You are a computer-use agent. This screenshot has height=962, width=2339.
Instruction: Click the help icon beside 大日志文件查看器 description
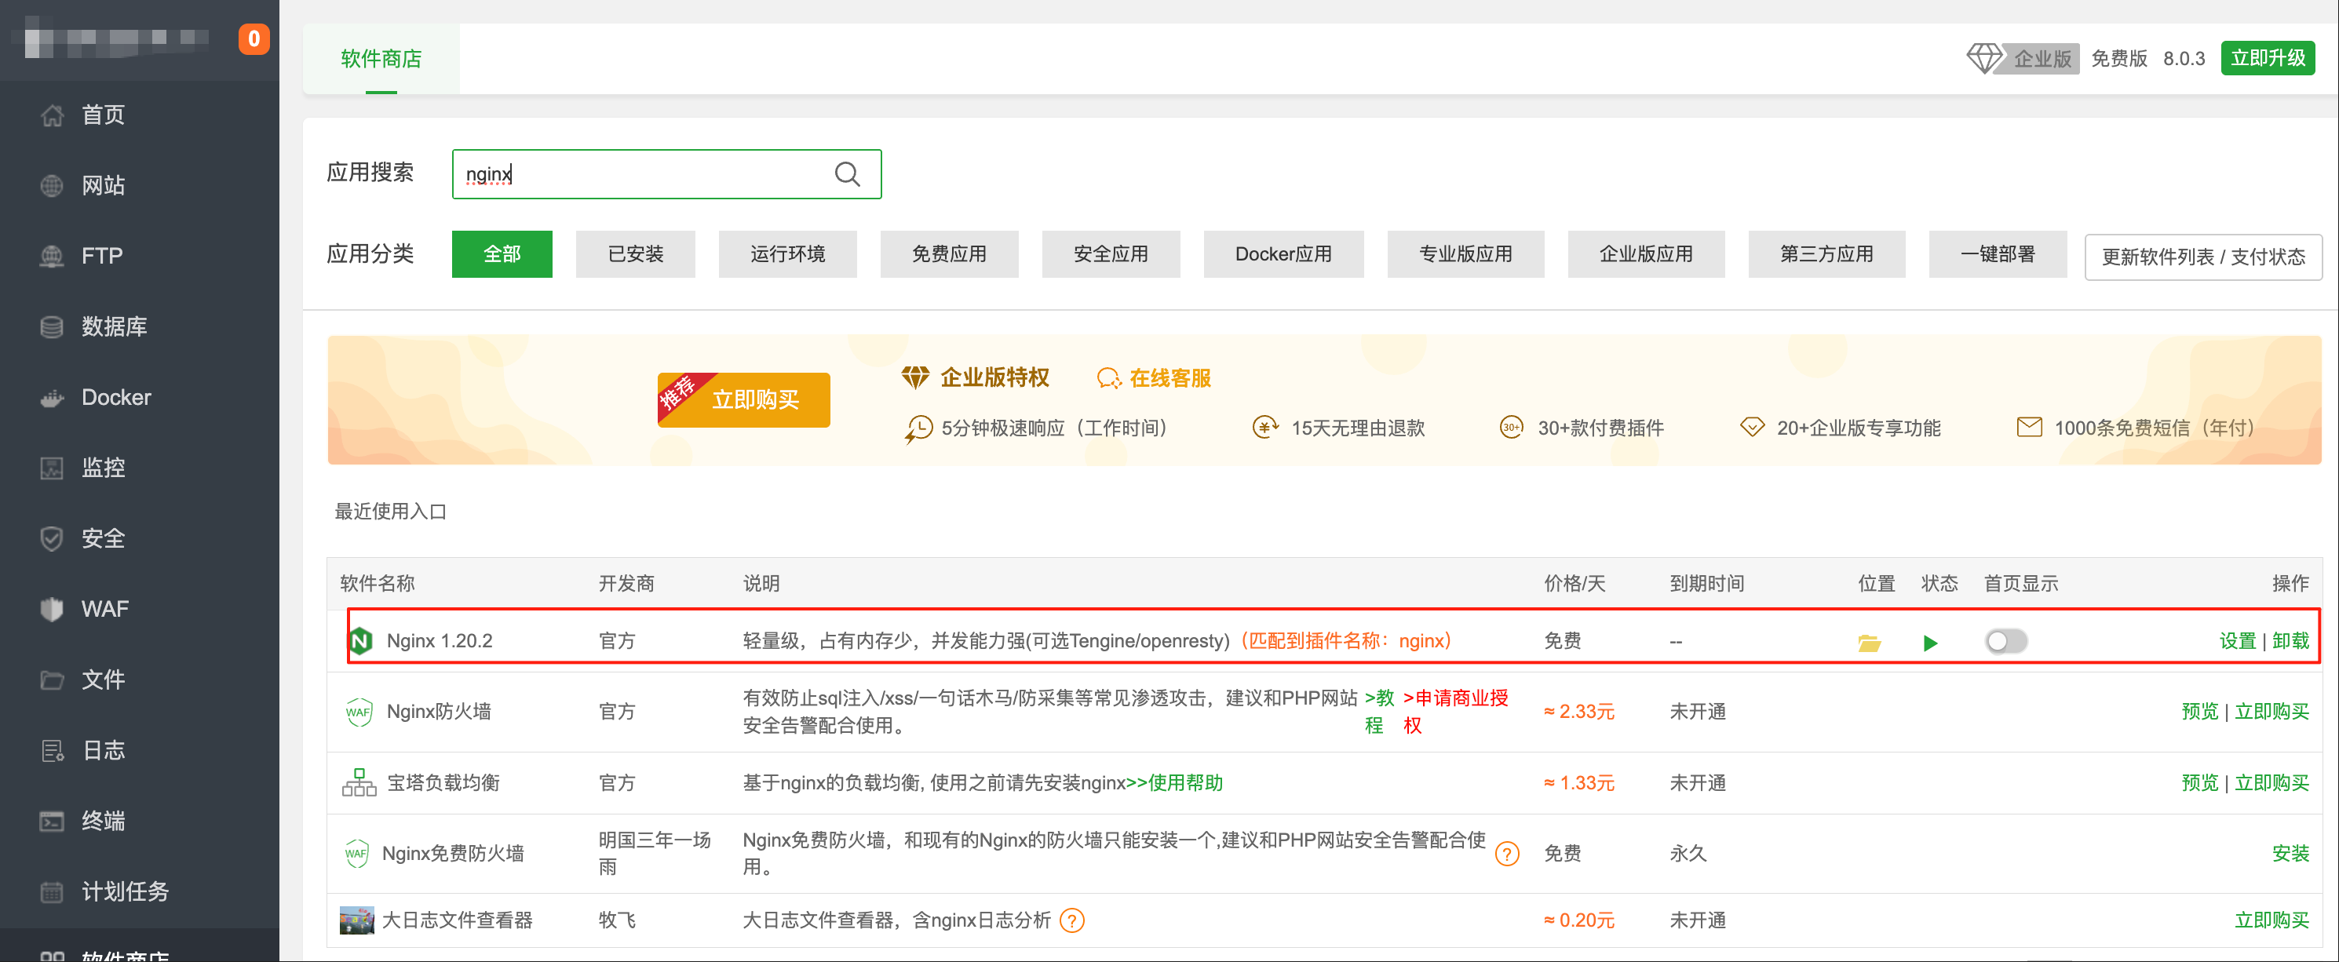click(1071, 920)
